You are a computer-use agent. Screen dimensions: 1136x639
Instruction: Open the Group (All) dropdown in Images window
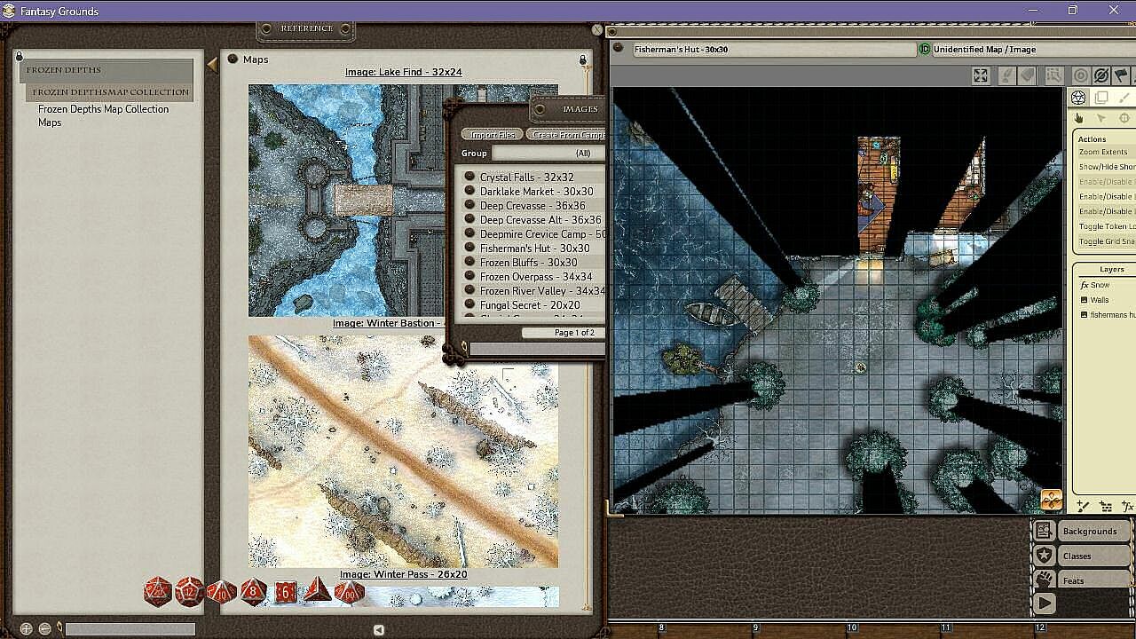(x=548, y=154)
